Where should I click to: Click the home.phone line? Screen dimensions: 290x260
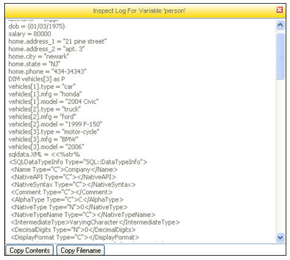click(48, 72)
